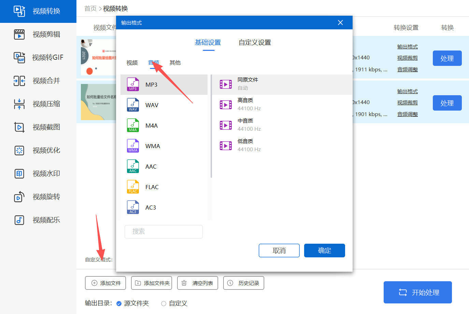Open 视频裁剪 link of first video
This screenshot has height=314, width=469.
coord(408,58)
